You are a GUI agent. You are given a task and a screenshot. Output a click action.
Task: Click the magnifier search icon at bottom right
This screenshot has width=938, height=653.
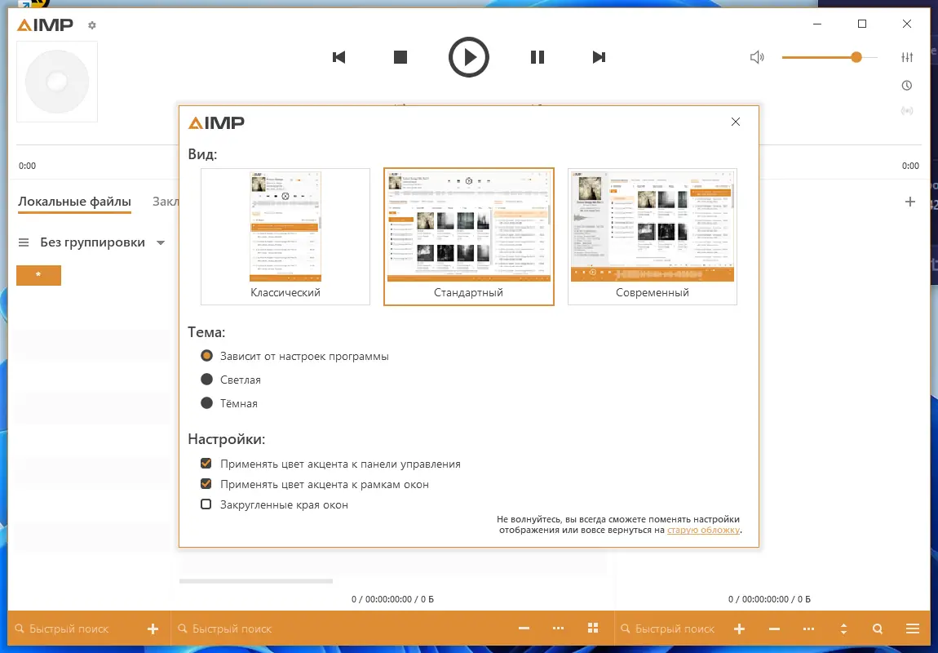(878, 629)
